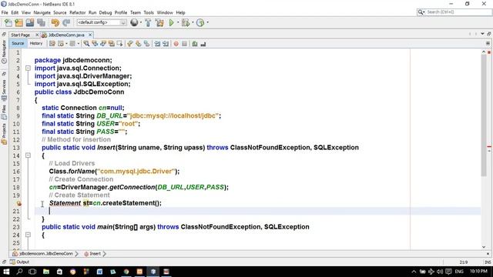The width and height of the screenshot is (493, 277).
Task: Open the Refactor menu
Action: tap(77, 12)
